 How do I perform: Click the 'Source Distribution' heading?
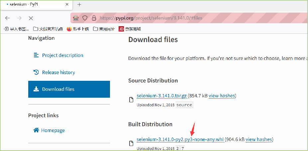coord(153,81)
